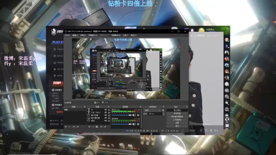This screenshot has height=155, width=276.
Task: Adjust the 桌面音频 volume slider
Action: [121, 124]
